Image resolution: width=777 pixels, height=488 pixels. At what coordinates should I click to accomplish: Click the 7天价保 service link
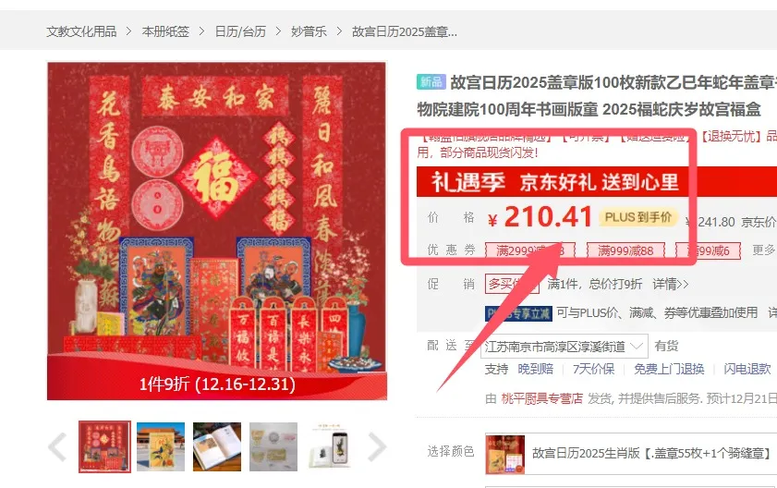coord(593,369)
